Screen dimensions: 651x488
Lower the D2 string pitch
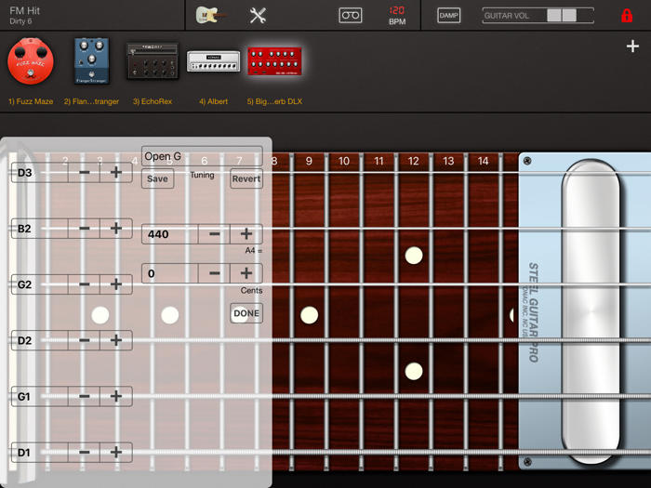tap(84, 340)
